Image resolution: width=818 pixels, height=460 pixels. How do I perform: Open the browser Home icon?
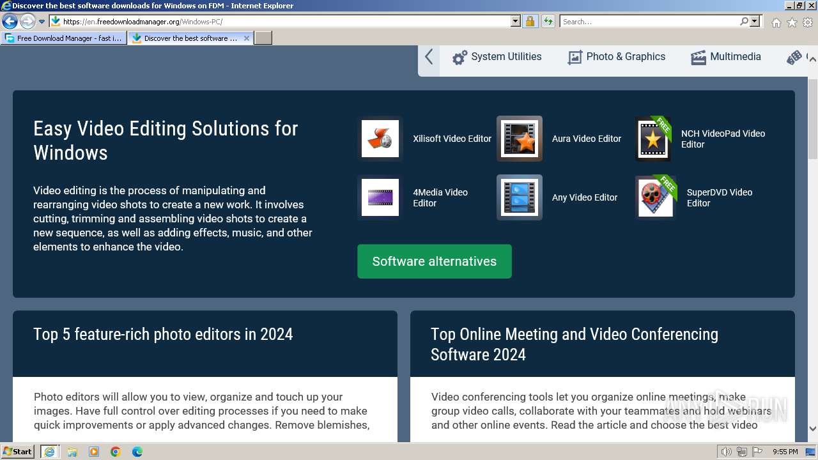click(x=776, y=22)
